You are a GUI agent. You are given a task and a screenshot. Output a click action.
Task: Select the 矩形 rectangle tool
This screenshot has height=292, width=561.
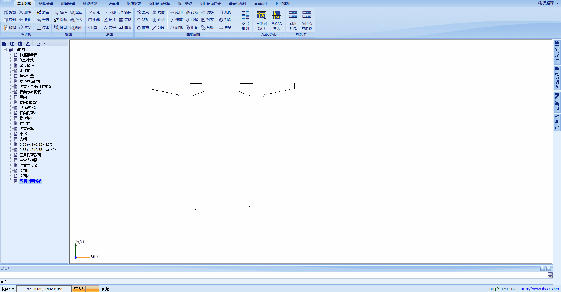click(x=94, y=20)
